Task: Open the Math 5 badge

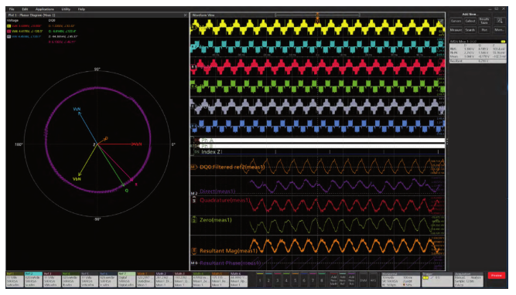Action: (x=220, y=280)
